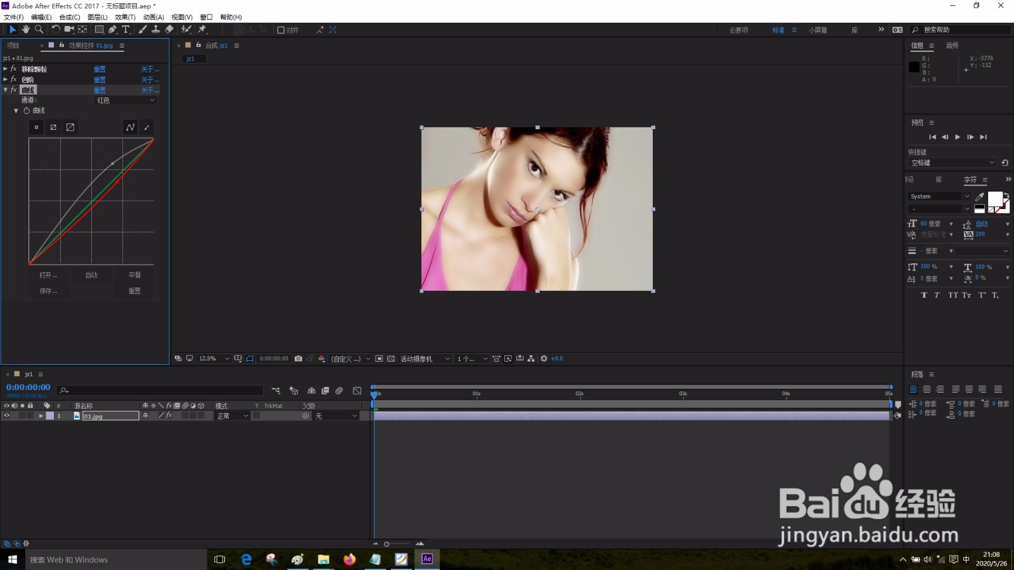
Task: Expand the 01.jpg layer properties
Action: point(41,416)
